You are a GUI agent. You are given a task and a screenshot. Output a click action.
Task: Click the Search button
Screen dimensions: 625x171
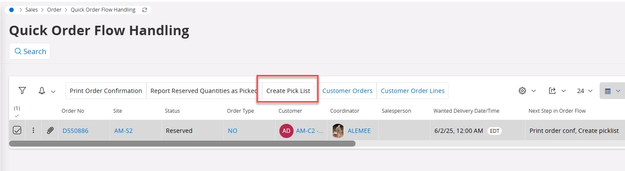pyautogui.click(x=30, y=51)
